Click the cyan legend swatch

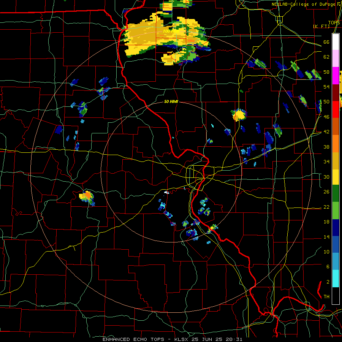[336, 279]
